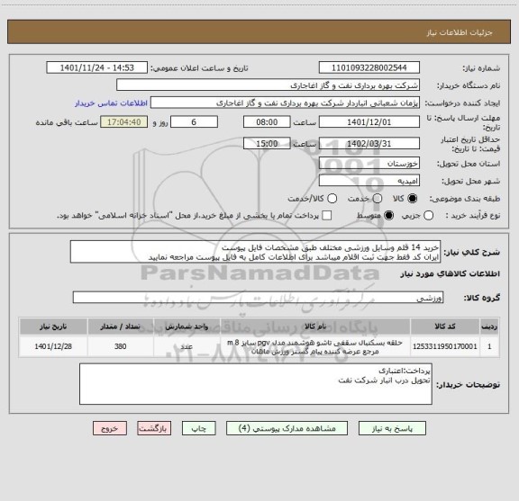Click the توضیحات خریدار text area
Image resolution: width=519 pixels, height=501 pixels.
(x=256, y=384)
